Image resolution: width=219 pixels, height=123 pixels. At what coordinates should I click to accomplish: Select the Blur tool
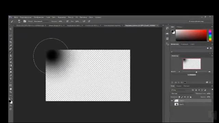pos(11,69)
